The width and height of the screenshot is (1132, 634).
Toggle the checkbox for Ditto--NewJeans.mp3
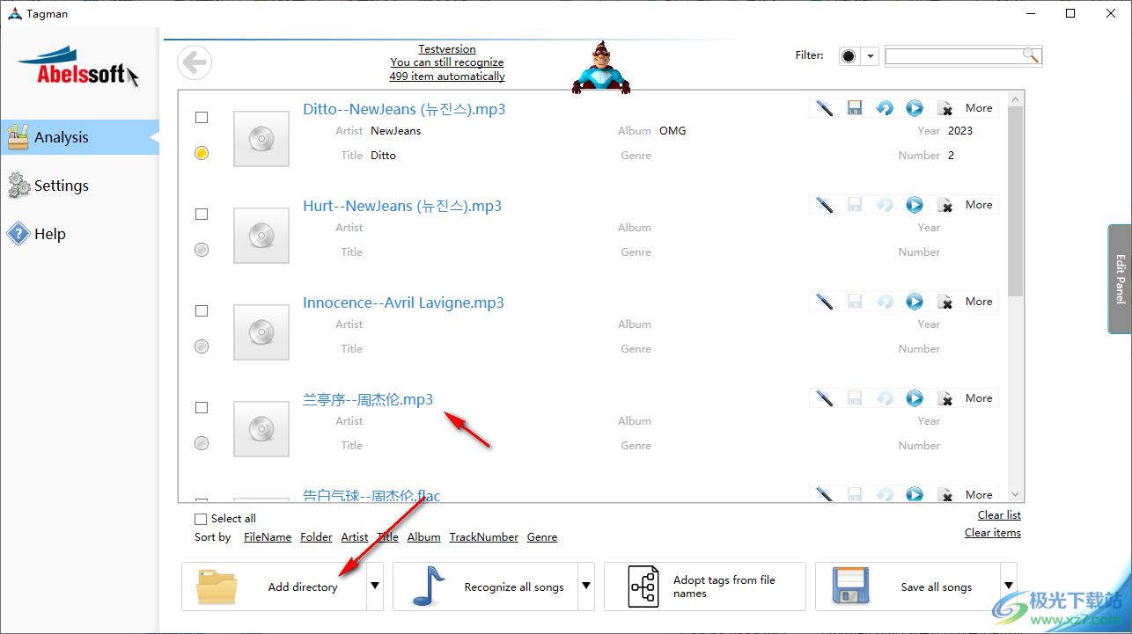click(201, 116)
